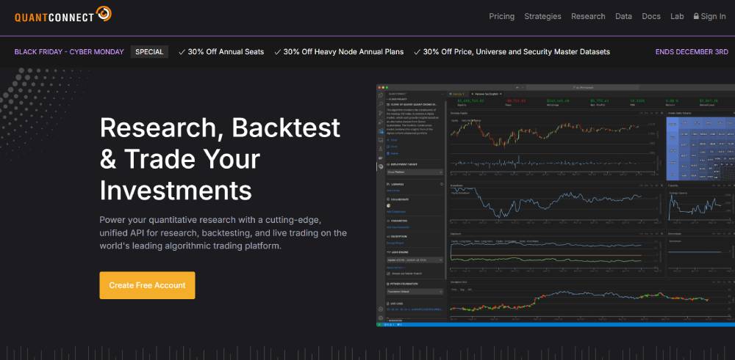Click the Black Friday - Cyber Monday text
The height and width of the screenshot is (360, 735).
[x=69, y=52]
